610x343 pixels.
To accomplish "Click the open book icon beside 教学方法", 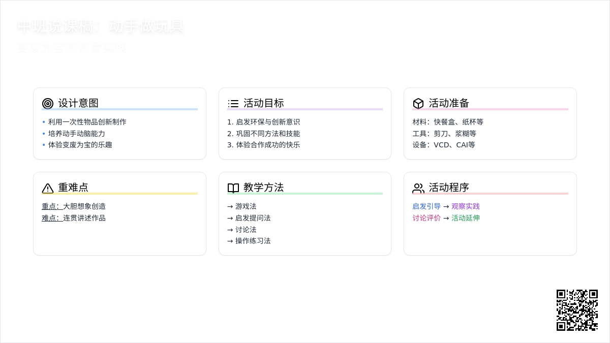I will pyautogui.click(x=233, y=188).
